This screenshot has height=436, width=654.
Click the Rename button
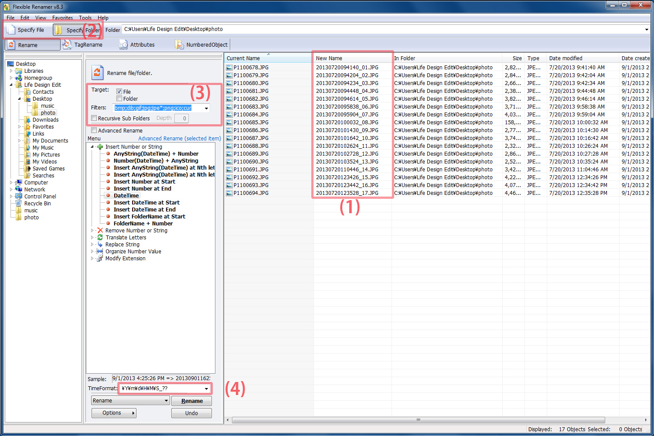point(192,401)
